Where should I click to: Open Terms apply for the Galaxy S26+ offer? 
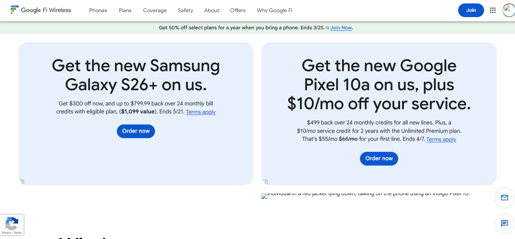pyautogui.click(x=200, y=112)
